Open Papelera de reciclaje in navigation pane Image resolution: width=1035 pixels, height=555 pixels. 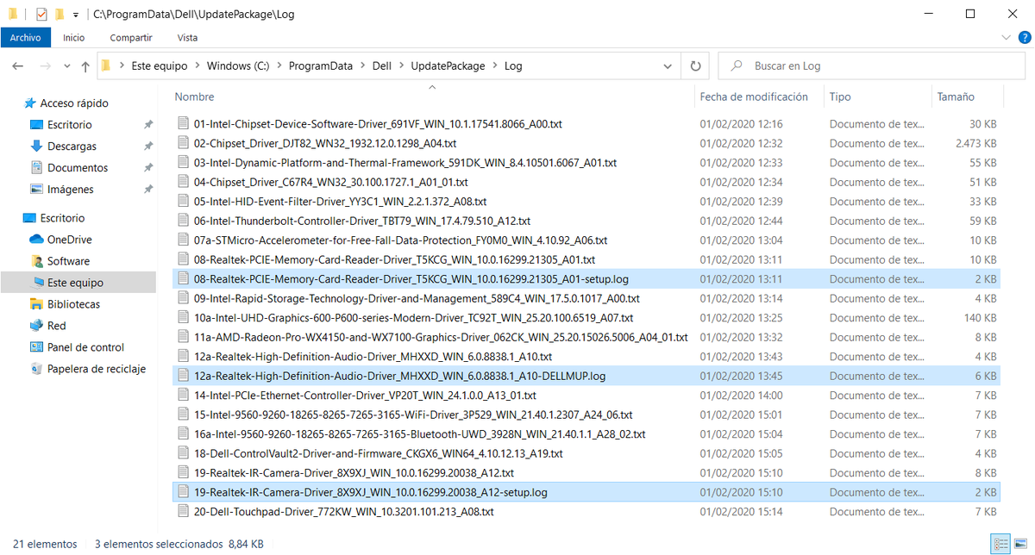point(97,369)
